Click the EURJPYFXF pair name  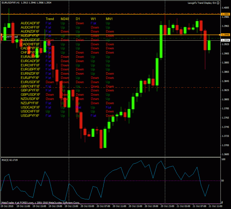coord(30,78)
